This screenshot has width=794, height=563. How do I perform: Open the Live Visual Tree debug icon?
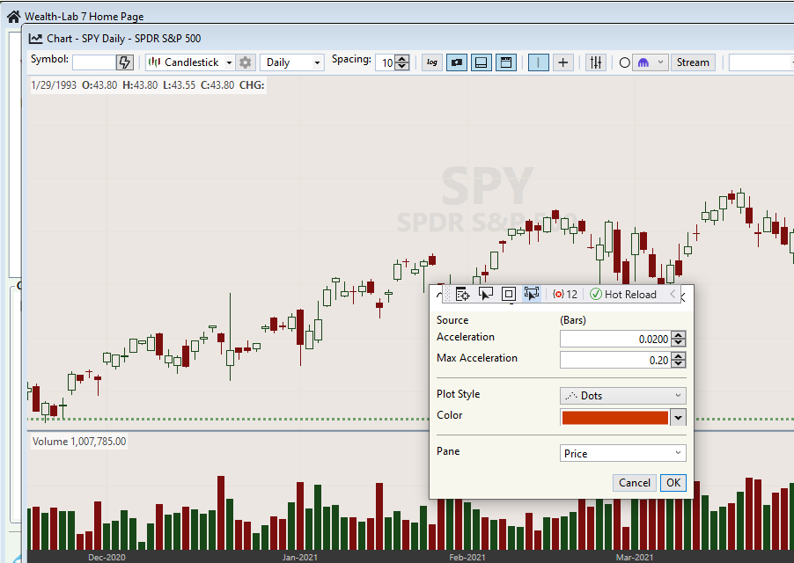tap(462, 294)
